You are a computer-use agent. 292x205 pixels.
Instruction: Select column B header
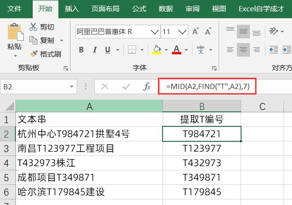(x=202, y=107)
